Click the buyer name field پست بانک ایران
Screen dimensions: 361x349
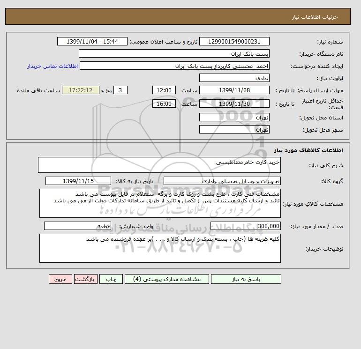[x=174, y=53]
